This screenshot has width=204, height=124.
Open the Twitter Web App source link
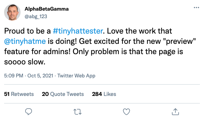click(x=76, y=76)
